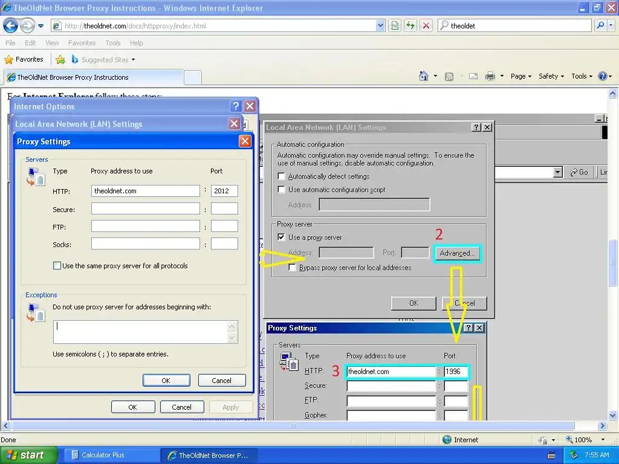This screenshot has width=619, height=464.
Task: Close the Proxy Settings dialog
Action: [x=245, y=141]
